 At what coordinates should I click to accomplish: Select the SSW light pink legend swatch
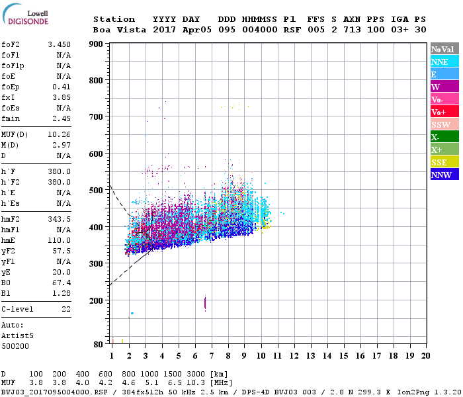point(444,124)
